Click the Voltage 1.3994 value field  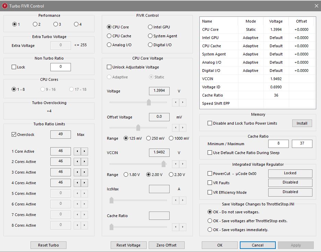click(159, 91)
